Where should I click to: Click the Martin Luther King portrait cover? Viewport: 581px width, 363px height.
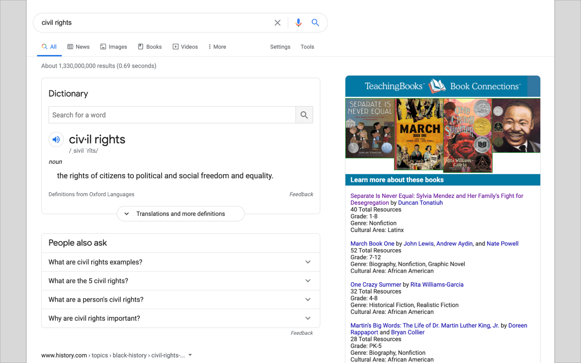click(517, 126)
